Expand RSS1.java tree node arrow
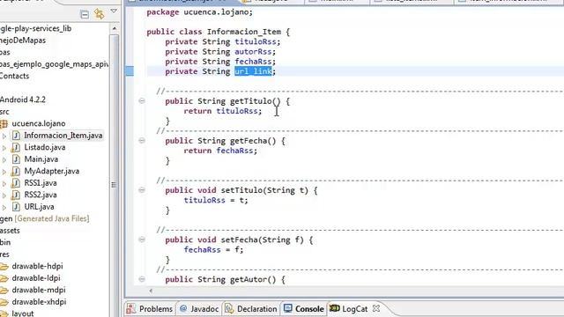 4,184
